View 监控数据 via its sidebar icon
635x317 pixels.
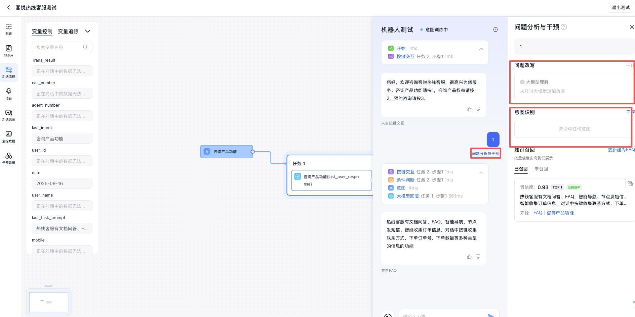coord(9,137)
